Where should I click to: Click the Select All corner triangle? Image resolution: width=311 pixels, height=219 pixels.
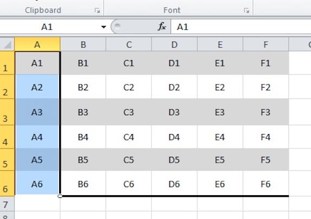tap(8, 45)
